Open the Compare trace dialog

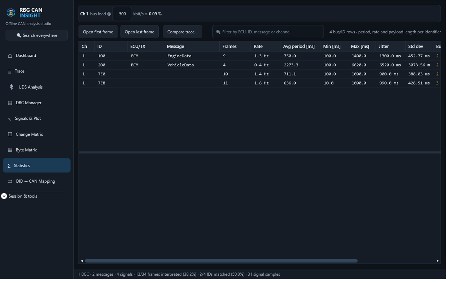183,32
